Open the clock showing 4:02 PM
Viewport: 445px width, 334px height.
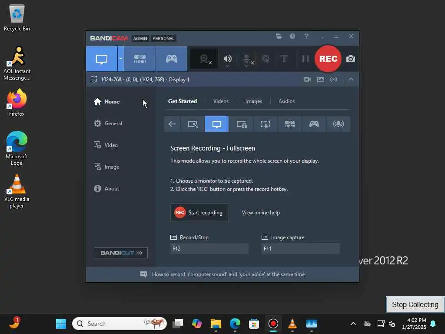(x=414, y=324)
